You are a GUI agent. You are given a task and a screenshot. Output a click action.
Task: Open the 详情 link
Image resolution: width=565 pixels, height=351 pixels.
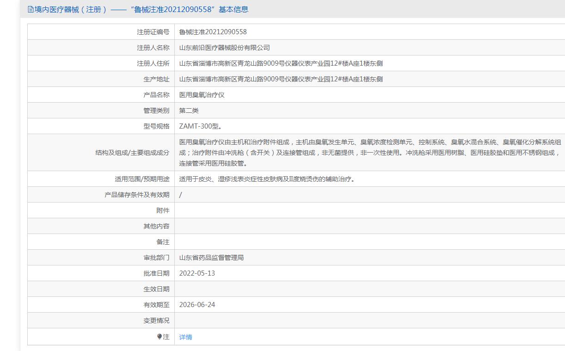coord(185,337)
